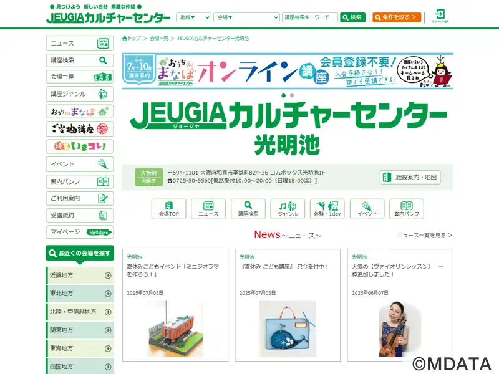499x374 pixels.
Task: Open マイページ My Culture sidebar item
Action: click(80, 232)
